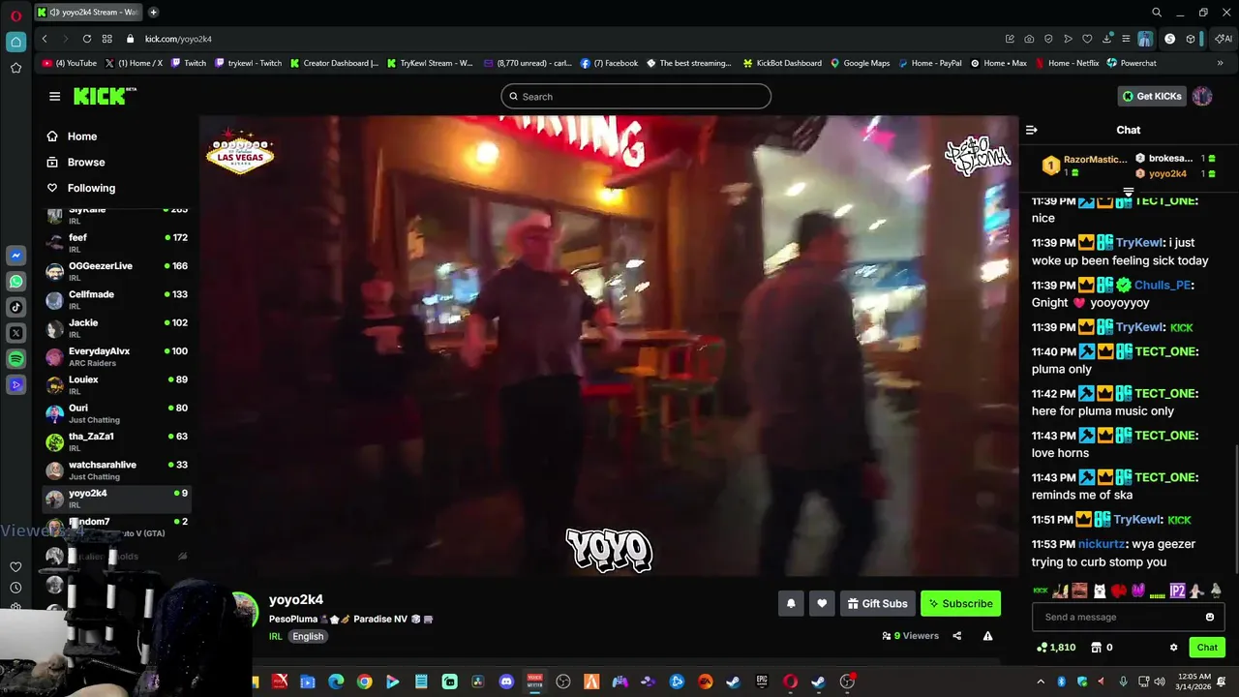Subscribe to yoyo2k4 channel
Screen dimensions: 1239x697
tap(960, 603)
